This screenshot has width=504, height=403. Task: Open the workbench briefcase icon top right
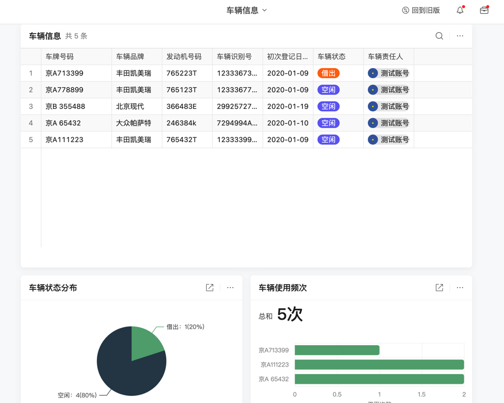(484, 10)
